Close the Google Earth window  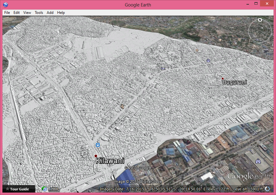[x=267, y=3]
